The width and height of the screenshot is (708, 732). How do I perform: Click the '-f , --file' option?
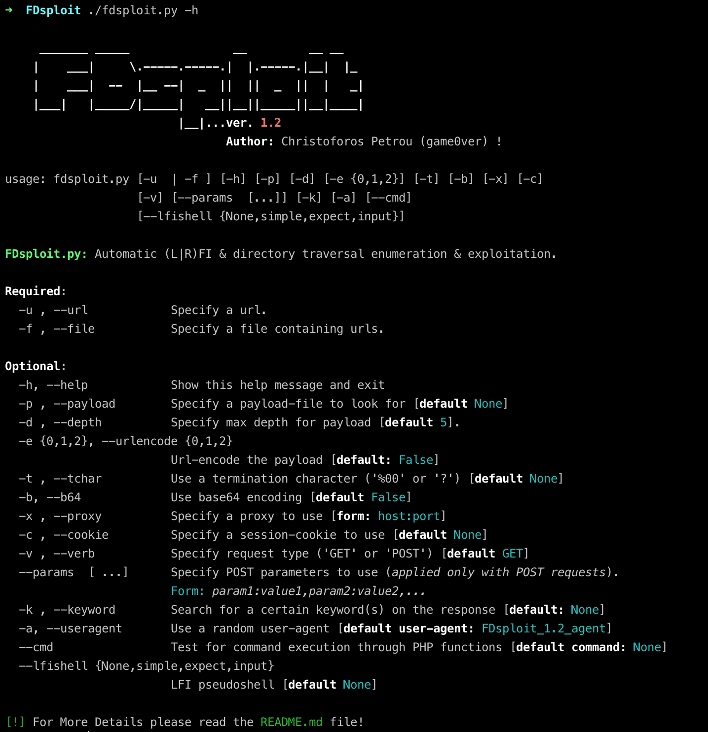(x=57, y=329)
